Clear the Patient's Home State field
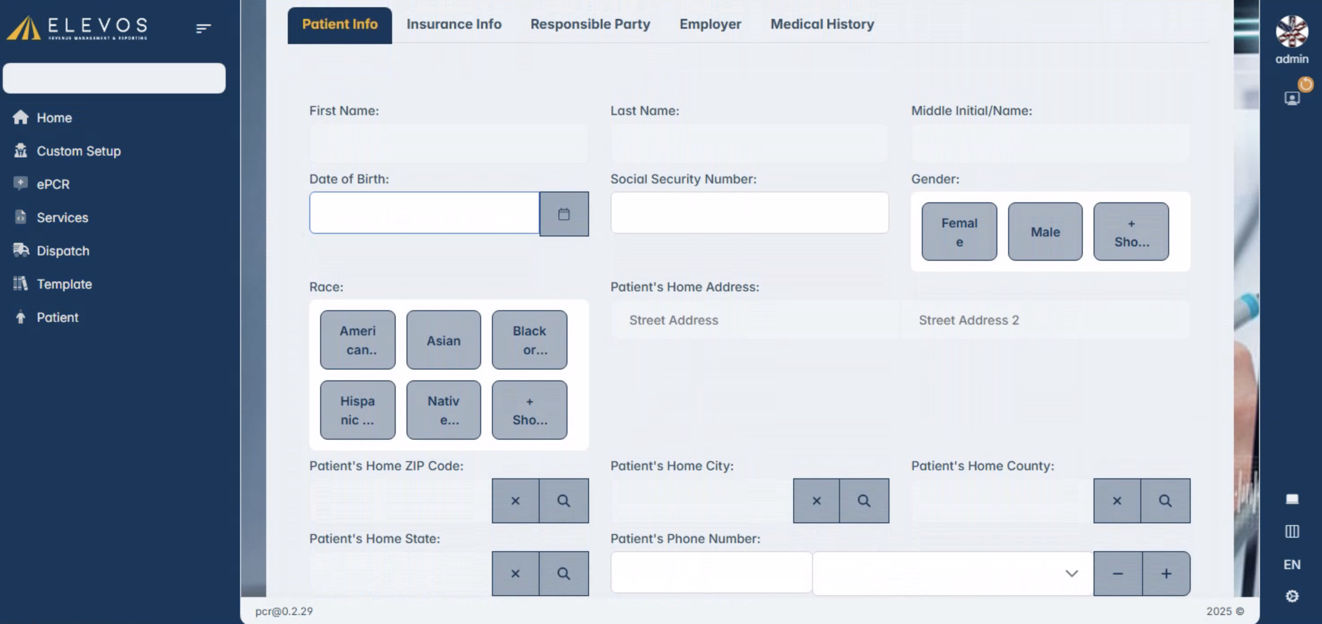Screen dimensions: 1322x624 pos(515,573)
